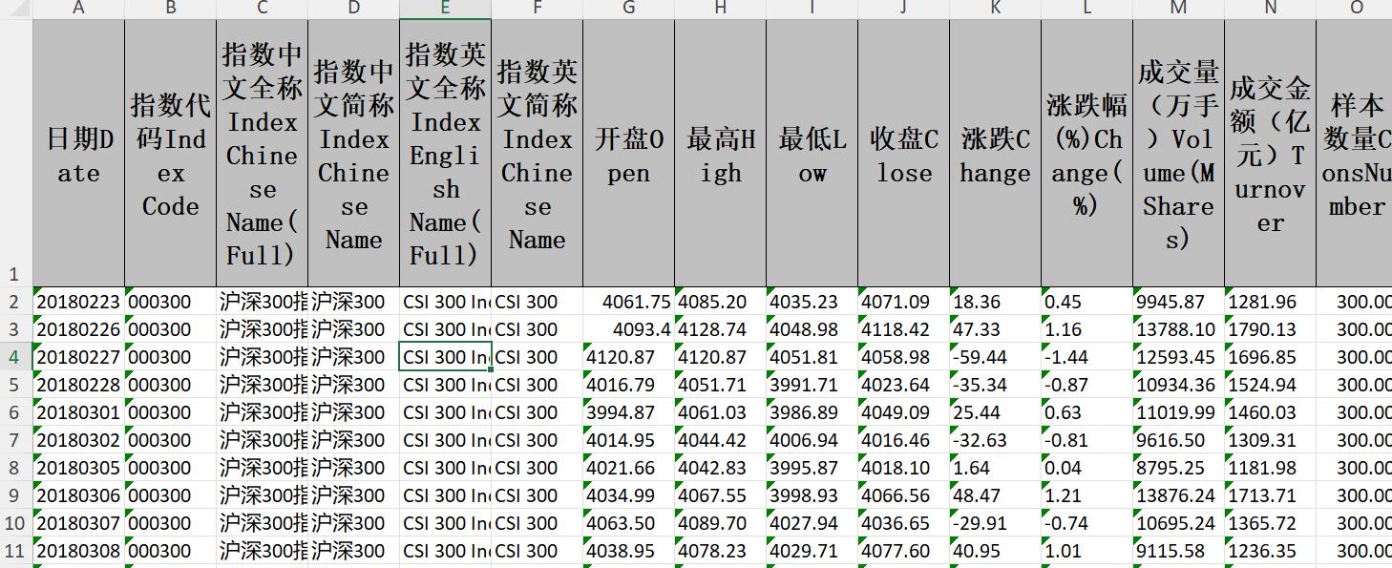Select column B header Index Code
This screenshot has height=568, width=1392.
[x=170, y=10]
